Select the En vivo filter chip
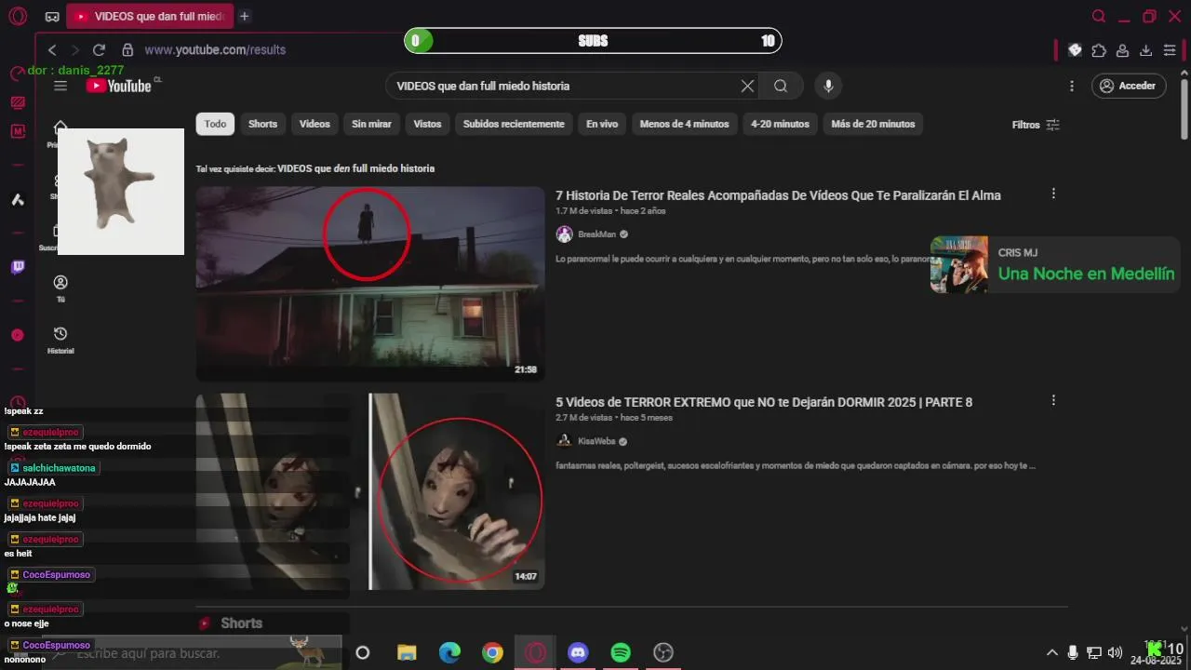 [602, 124]
